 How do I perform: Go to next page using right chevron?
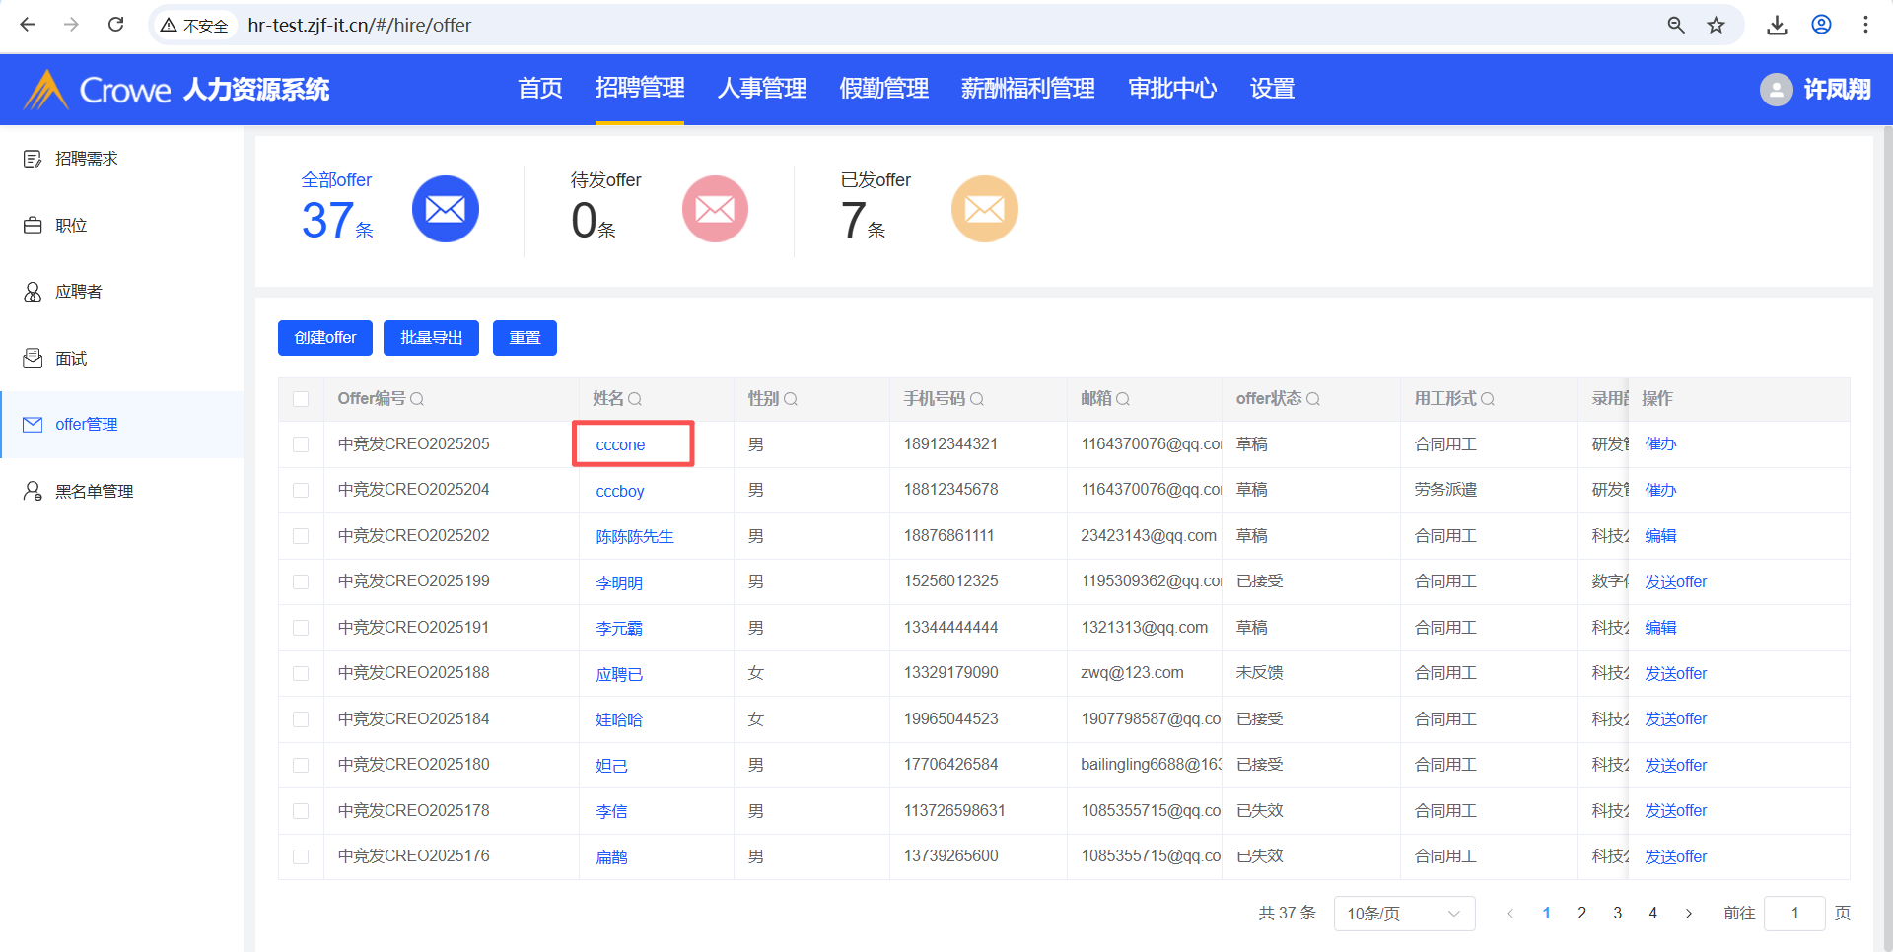pyautogui.click(x=1689, y=914)
